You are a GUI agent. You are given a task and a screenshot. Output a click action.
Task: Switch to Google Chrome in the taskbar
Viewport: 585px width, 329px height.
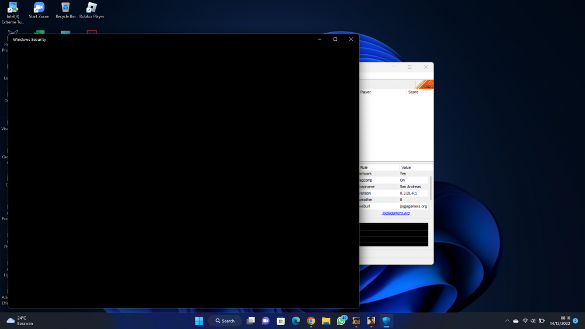(x=311, y=321)
